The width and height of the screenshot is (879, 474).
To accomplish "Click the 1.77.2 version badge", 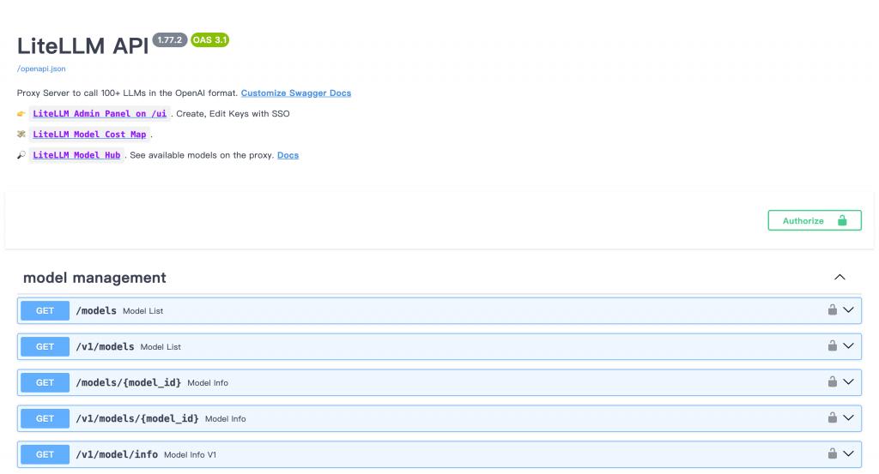I will (169, 39).
